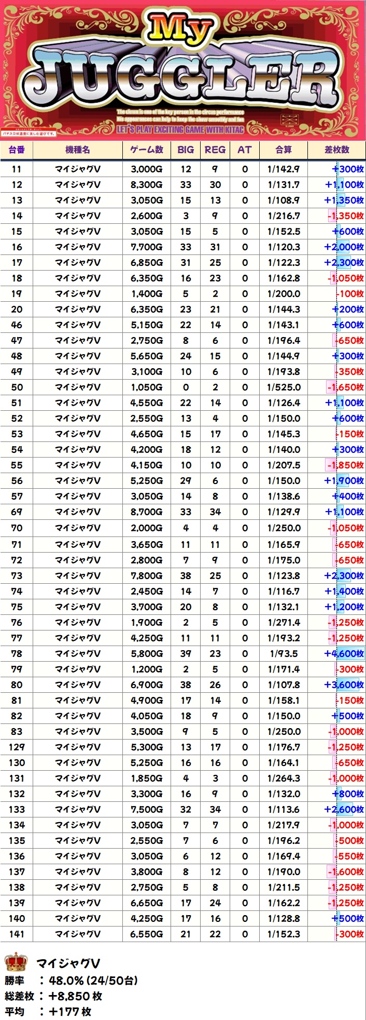Click the BIG column header
This screenshot has height=1020, width=366.
pyautogui.click(x=186, y=150)
